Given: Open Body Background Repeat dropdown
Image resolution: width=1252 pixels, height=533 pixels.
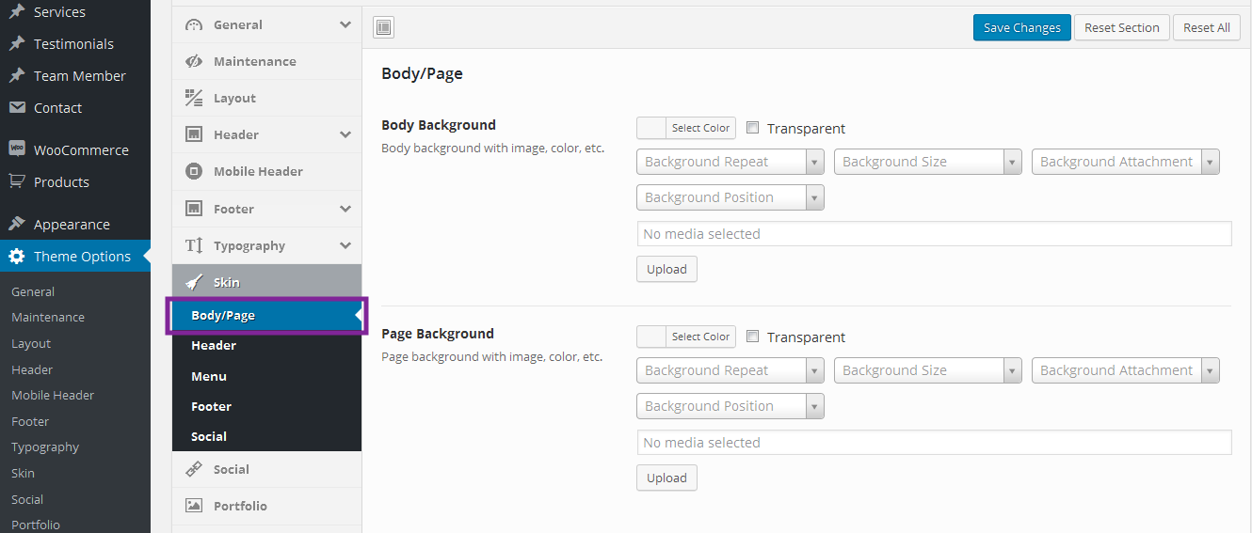Looking at the screenshot, I should 730,162.
